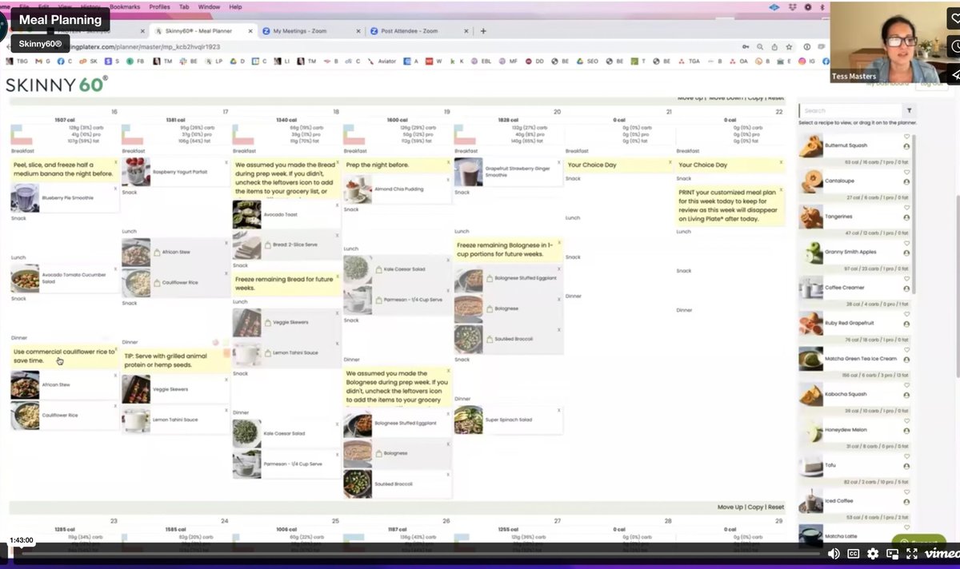Open the Grapefruit Strawberry Ginger Smoothie card

(x=509, y=172)
